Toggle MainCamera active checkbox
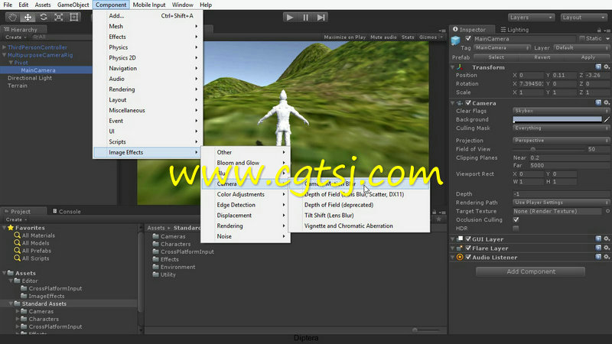Image resolution: width=612 pixels, height=344 pixels. [x=468, y=39]
